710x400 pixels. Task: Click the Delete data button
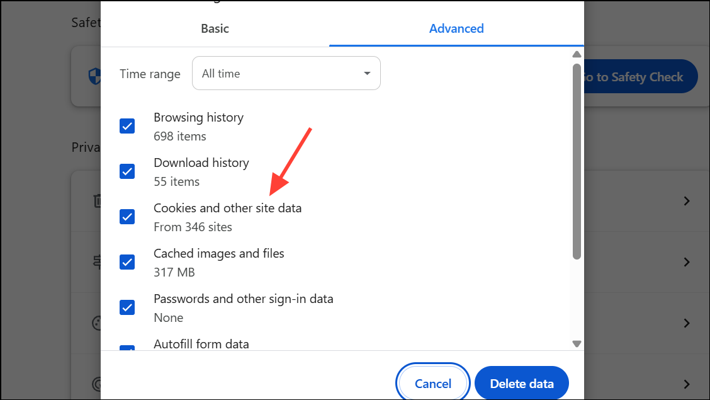[x=521, y=383]
